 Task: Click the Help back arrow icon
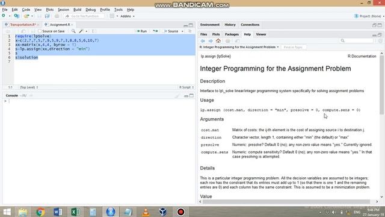click(x=203, y=41)
